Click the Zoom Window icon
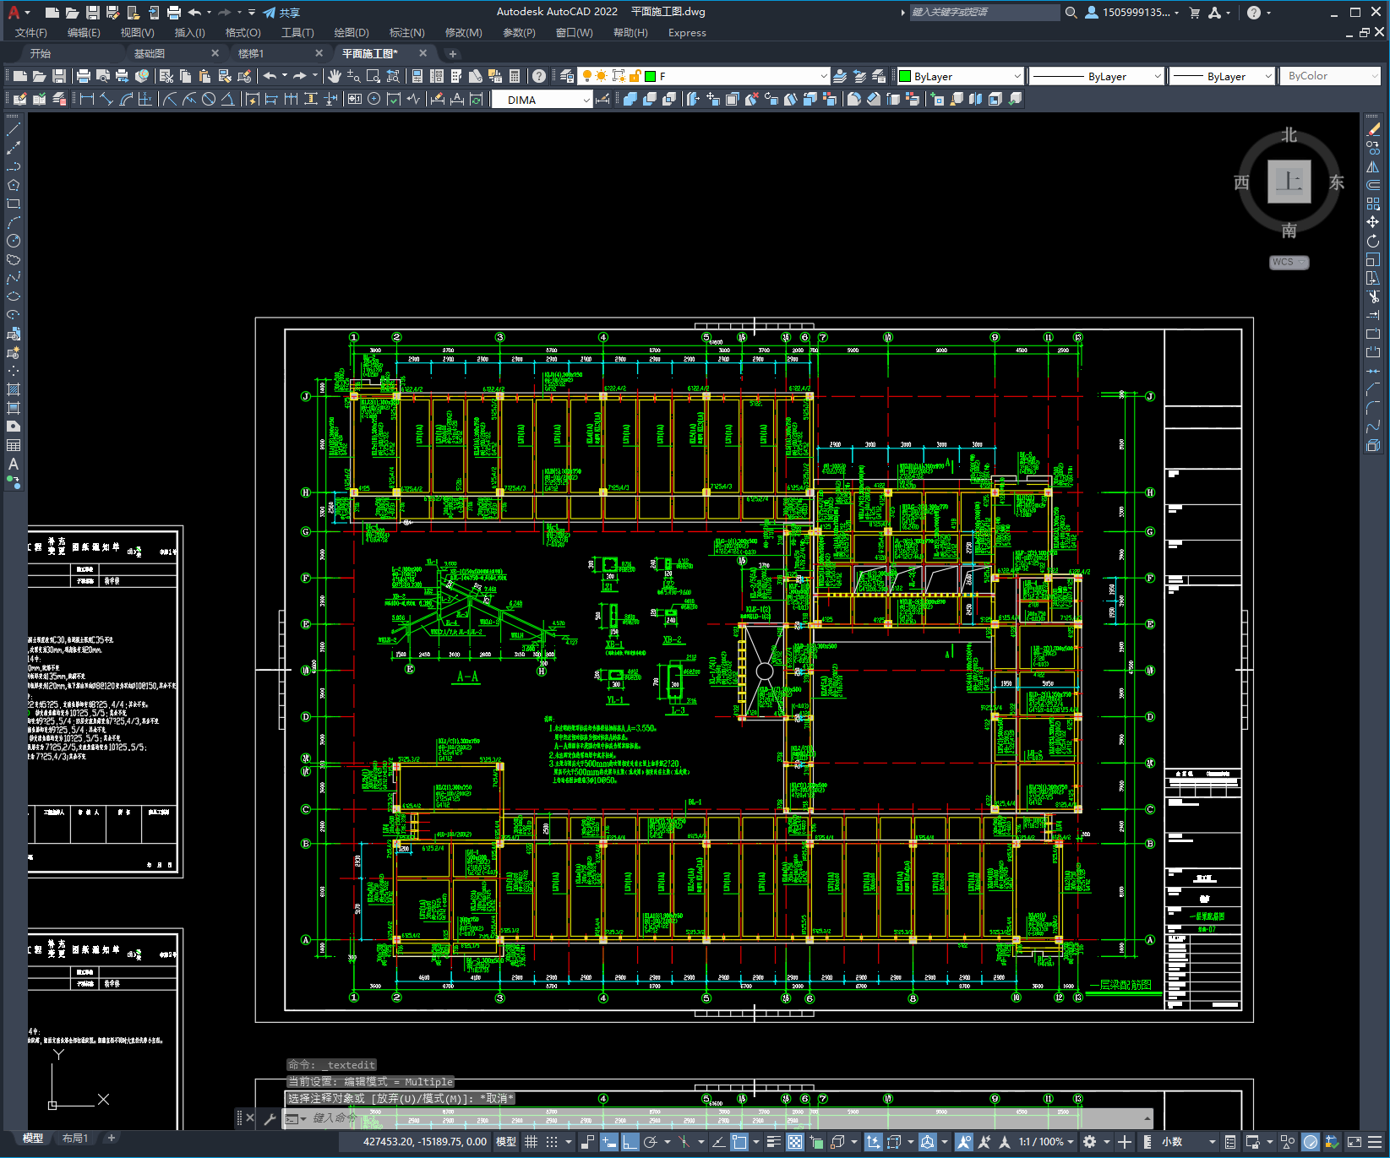The height and width of the screenshot is (1158, 1390). (x=373, y=76)
